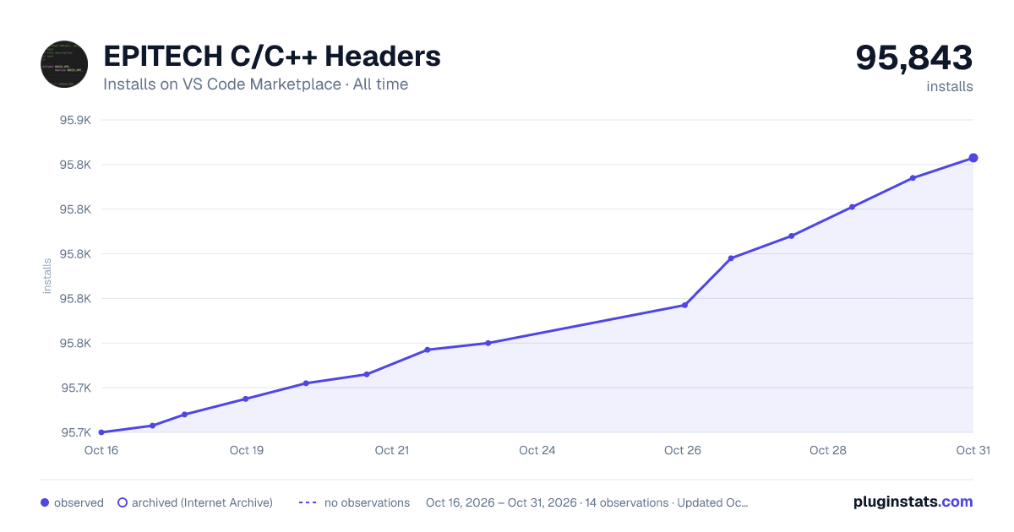Click the filled observed legend dot

coord(45,502)
